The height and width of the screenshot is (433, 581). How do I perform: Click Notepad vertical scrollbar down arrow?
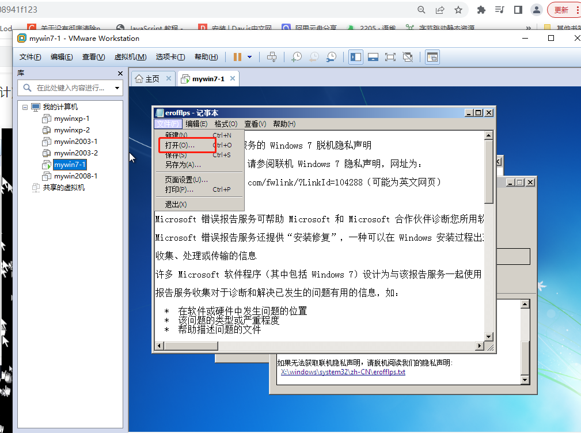pyautogui.click(x=489, y=337)
